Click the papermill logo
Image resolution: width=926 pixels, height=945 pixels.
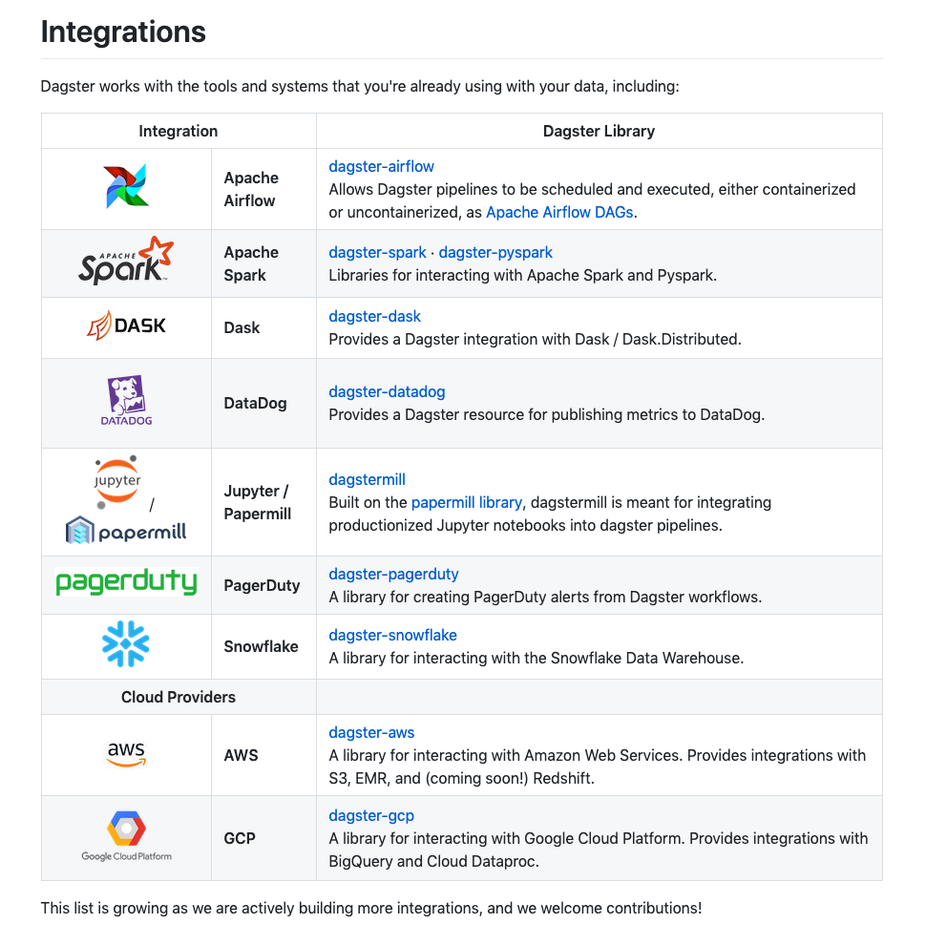coord(126,531)
